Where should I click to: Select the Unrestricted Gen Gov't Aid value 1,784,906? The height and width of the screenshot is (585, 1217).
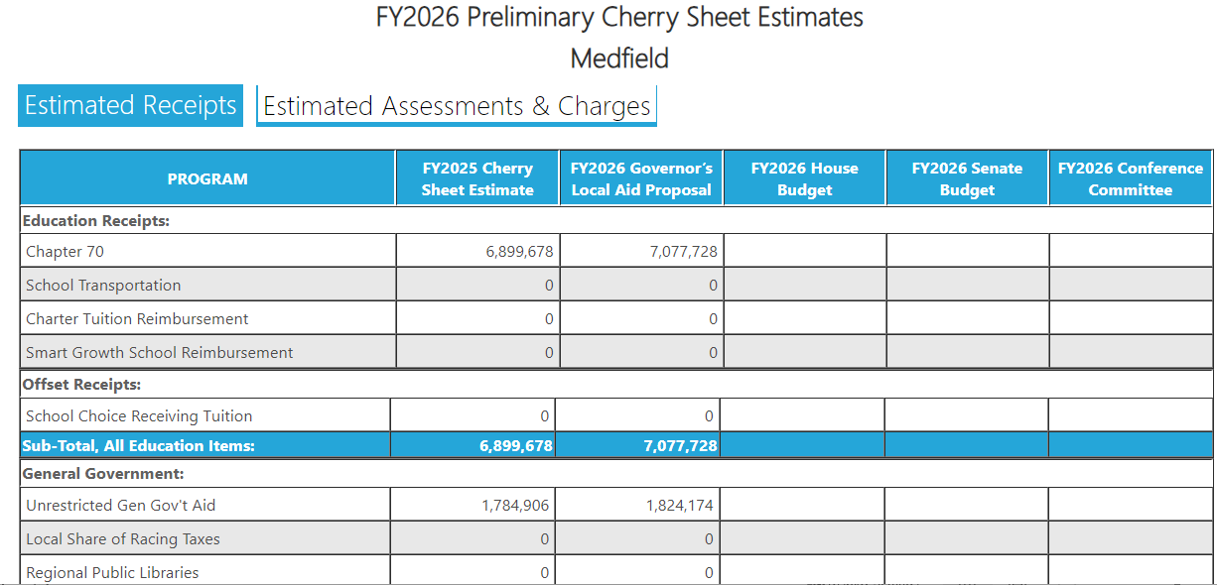pos(515,506)
